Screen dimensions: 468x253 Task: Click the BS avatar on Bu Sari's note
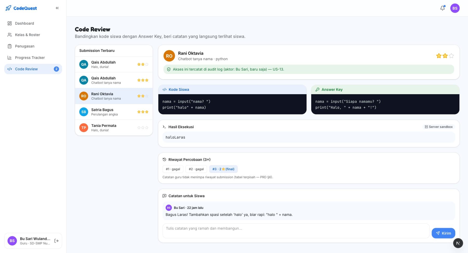pos(169,208)
